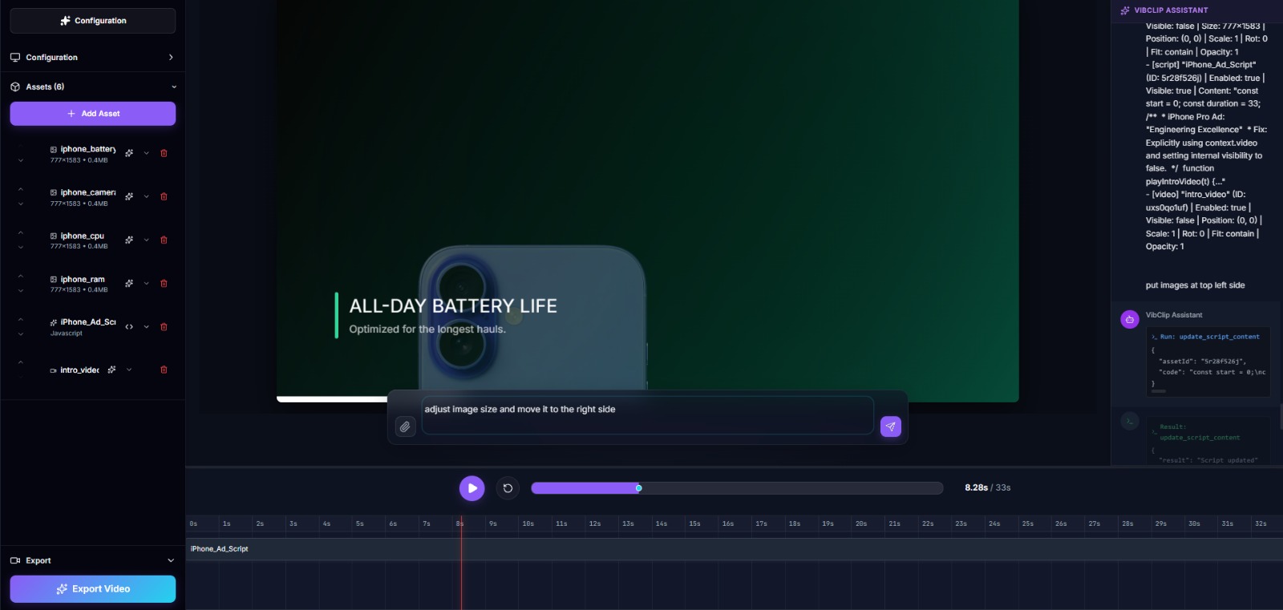
Task: Play the video preview
Action: coord(472,488)
